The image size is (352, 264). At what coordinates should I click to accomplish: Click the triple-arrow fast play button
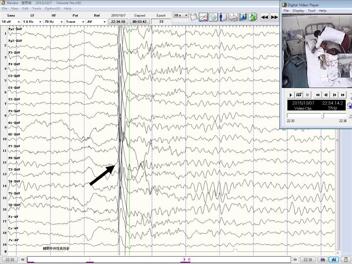[x=299, y=95]
